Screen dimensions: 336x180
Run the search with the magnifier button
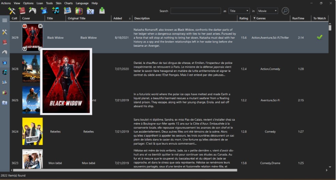click(x=285, y=11)
